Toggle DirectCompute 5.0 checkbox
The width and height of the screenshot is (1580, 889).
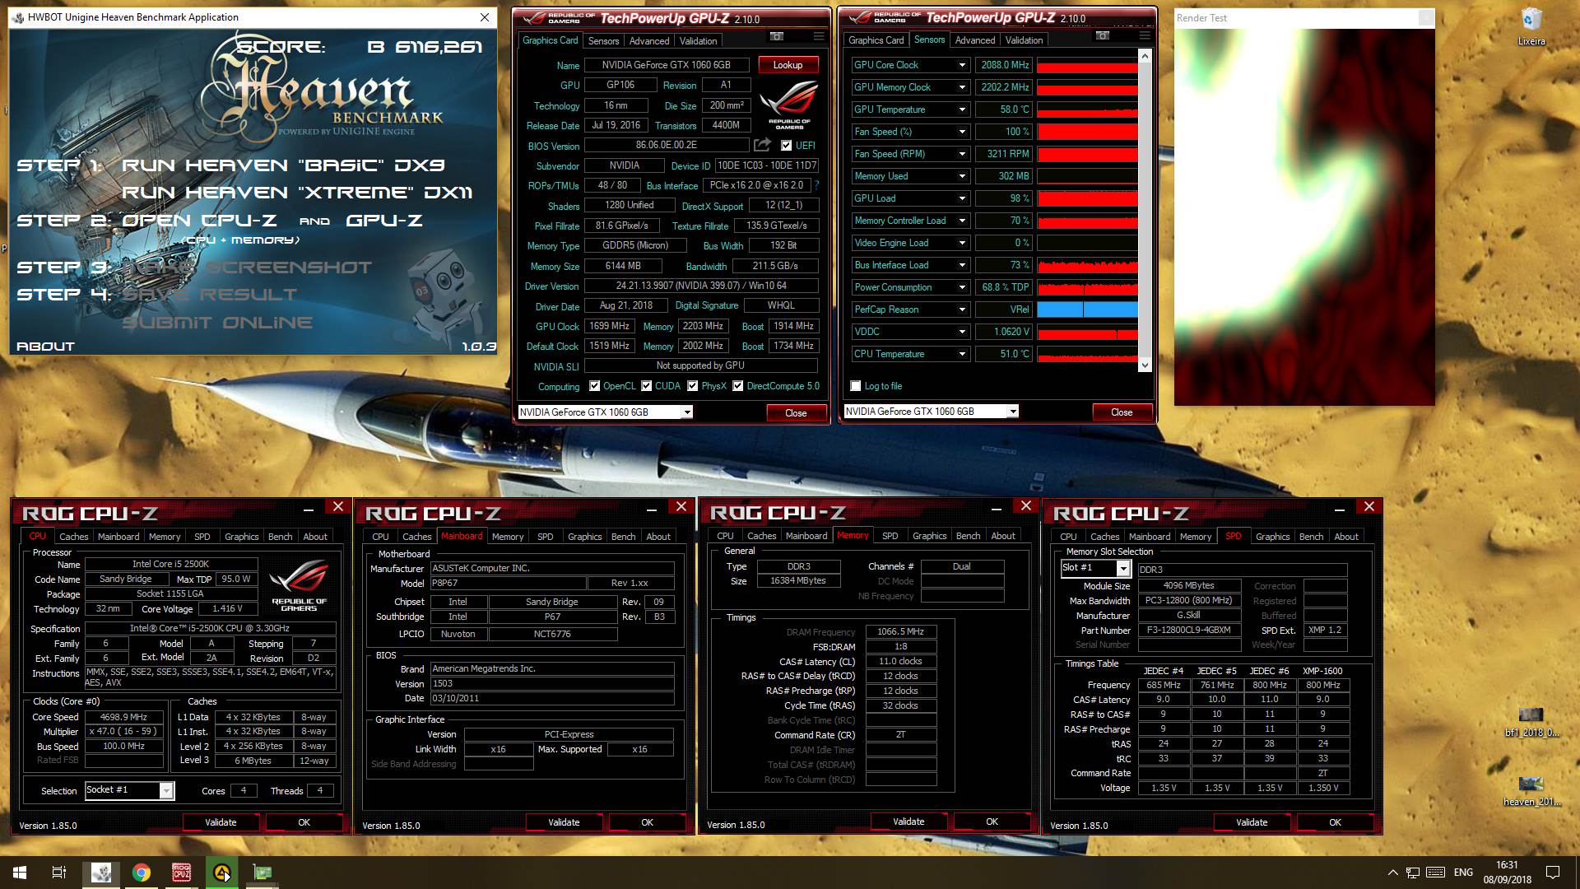click(x=738, y=386)
